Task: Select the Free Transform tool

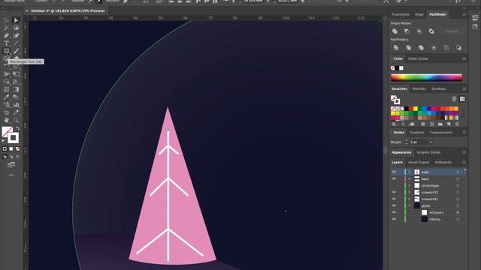Action: pyautogui.click(x=16, y=74)
